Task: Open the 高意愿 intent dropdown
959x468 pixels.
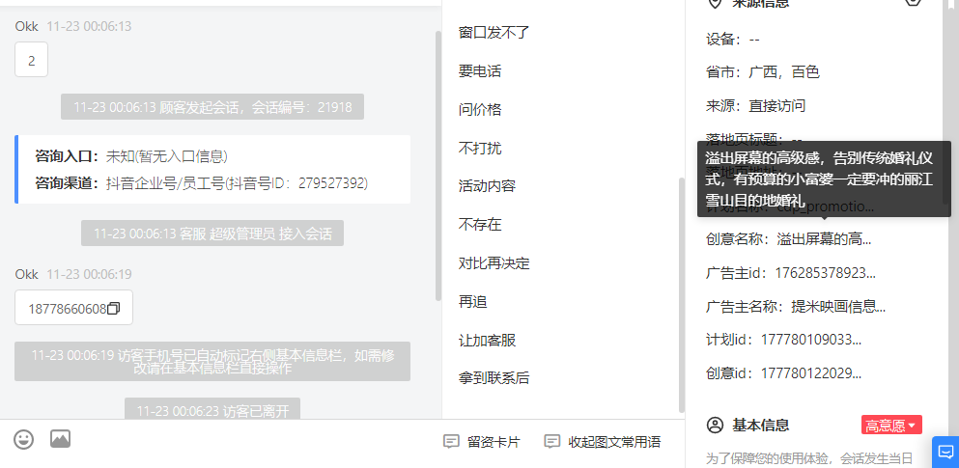Action: pos(891,426)
